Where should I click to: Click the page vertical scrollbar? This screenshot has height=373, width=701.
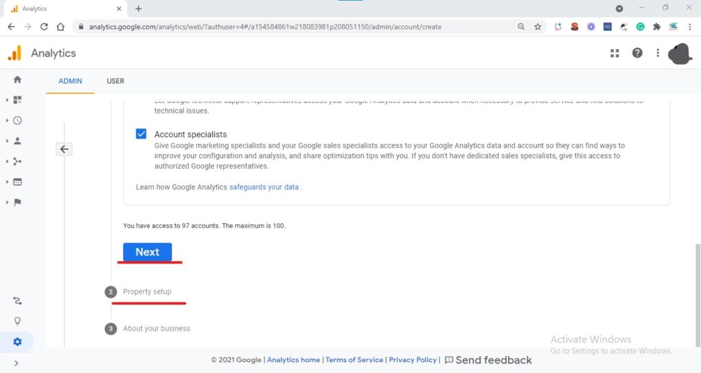pos(698,294)
